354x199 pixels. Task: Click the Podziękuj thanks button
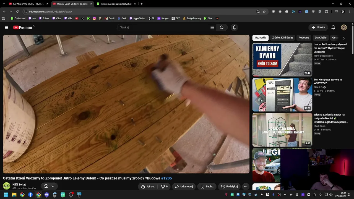point(229,187)
